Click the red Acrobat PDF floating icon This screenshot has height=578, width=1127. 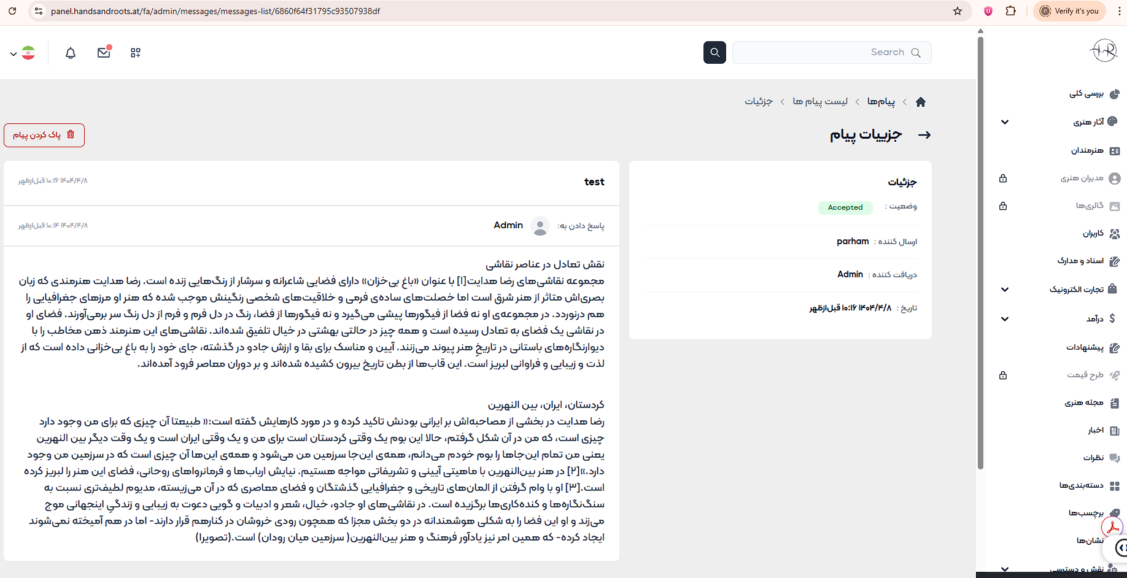1112,528
